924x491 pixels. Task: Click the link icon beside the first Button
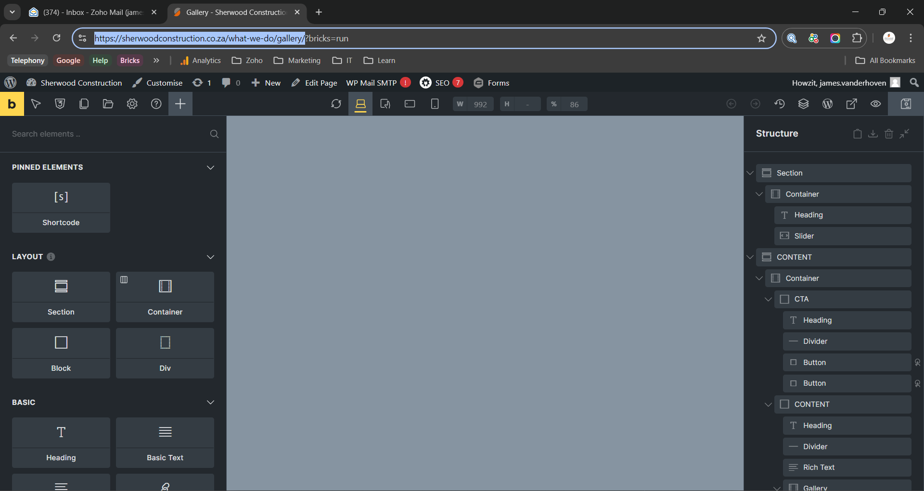tap(917, 363)
